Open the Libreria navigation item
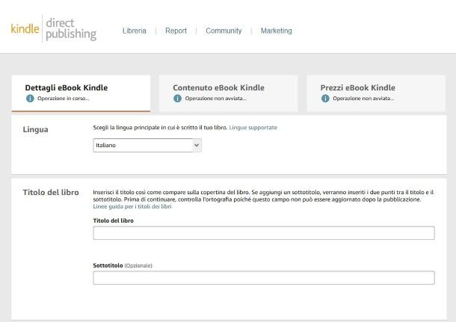The width and height of the screenshot is (456, 322). click(135, 31)
